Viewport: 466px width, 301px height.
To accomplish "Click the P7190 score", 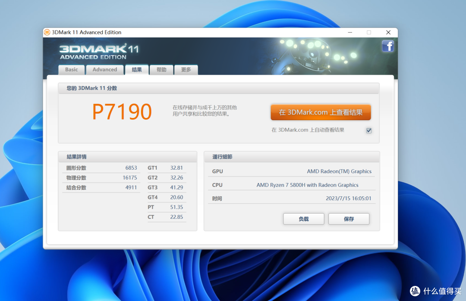I will (x=122, y=112).
